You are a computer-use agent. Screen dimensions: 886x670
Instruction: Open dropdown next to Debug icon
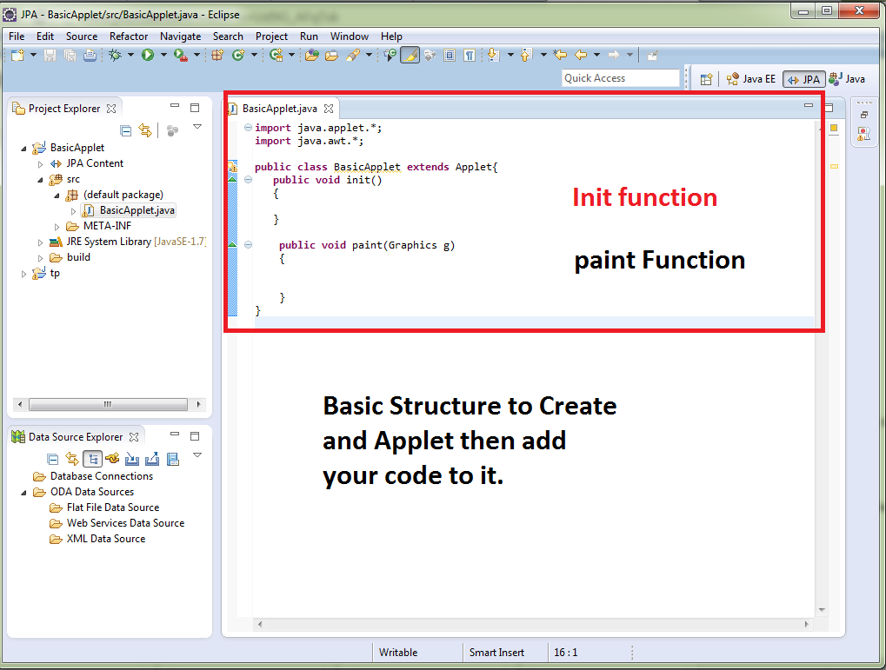130,55
